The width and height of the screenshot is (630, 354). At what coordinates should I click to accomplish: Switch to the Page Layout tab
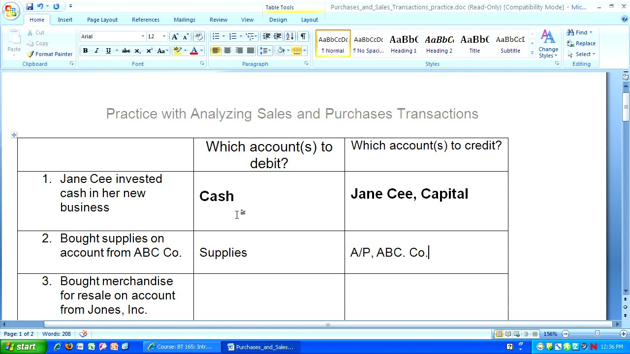click(x=102, y=20)
